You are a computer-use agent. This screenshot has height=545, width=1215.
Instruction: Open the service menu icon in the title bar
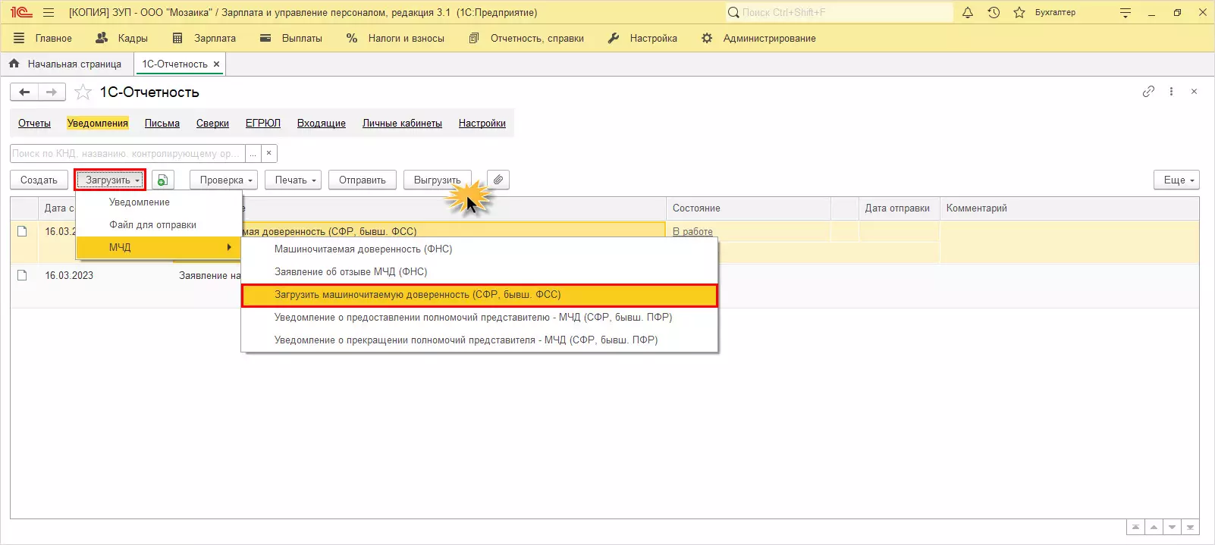click(x=1126, y=13)
